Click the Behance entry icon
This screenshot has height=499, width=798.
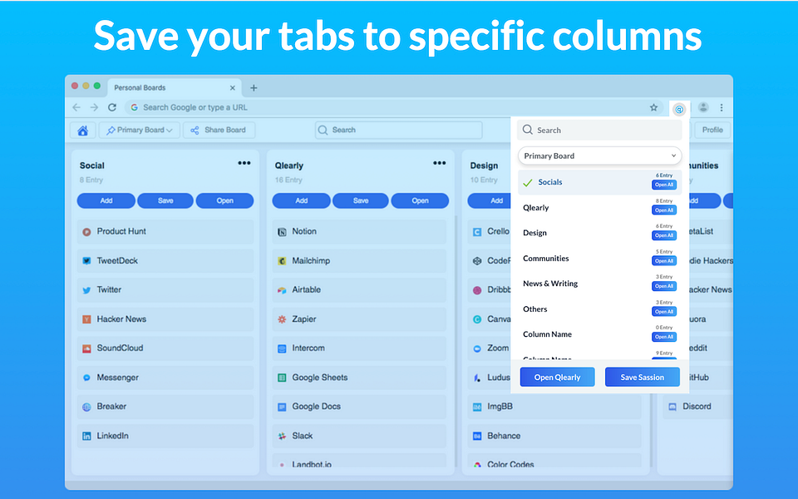[x=477, y=437]
